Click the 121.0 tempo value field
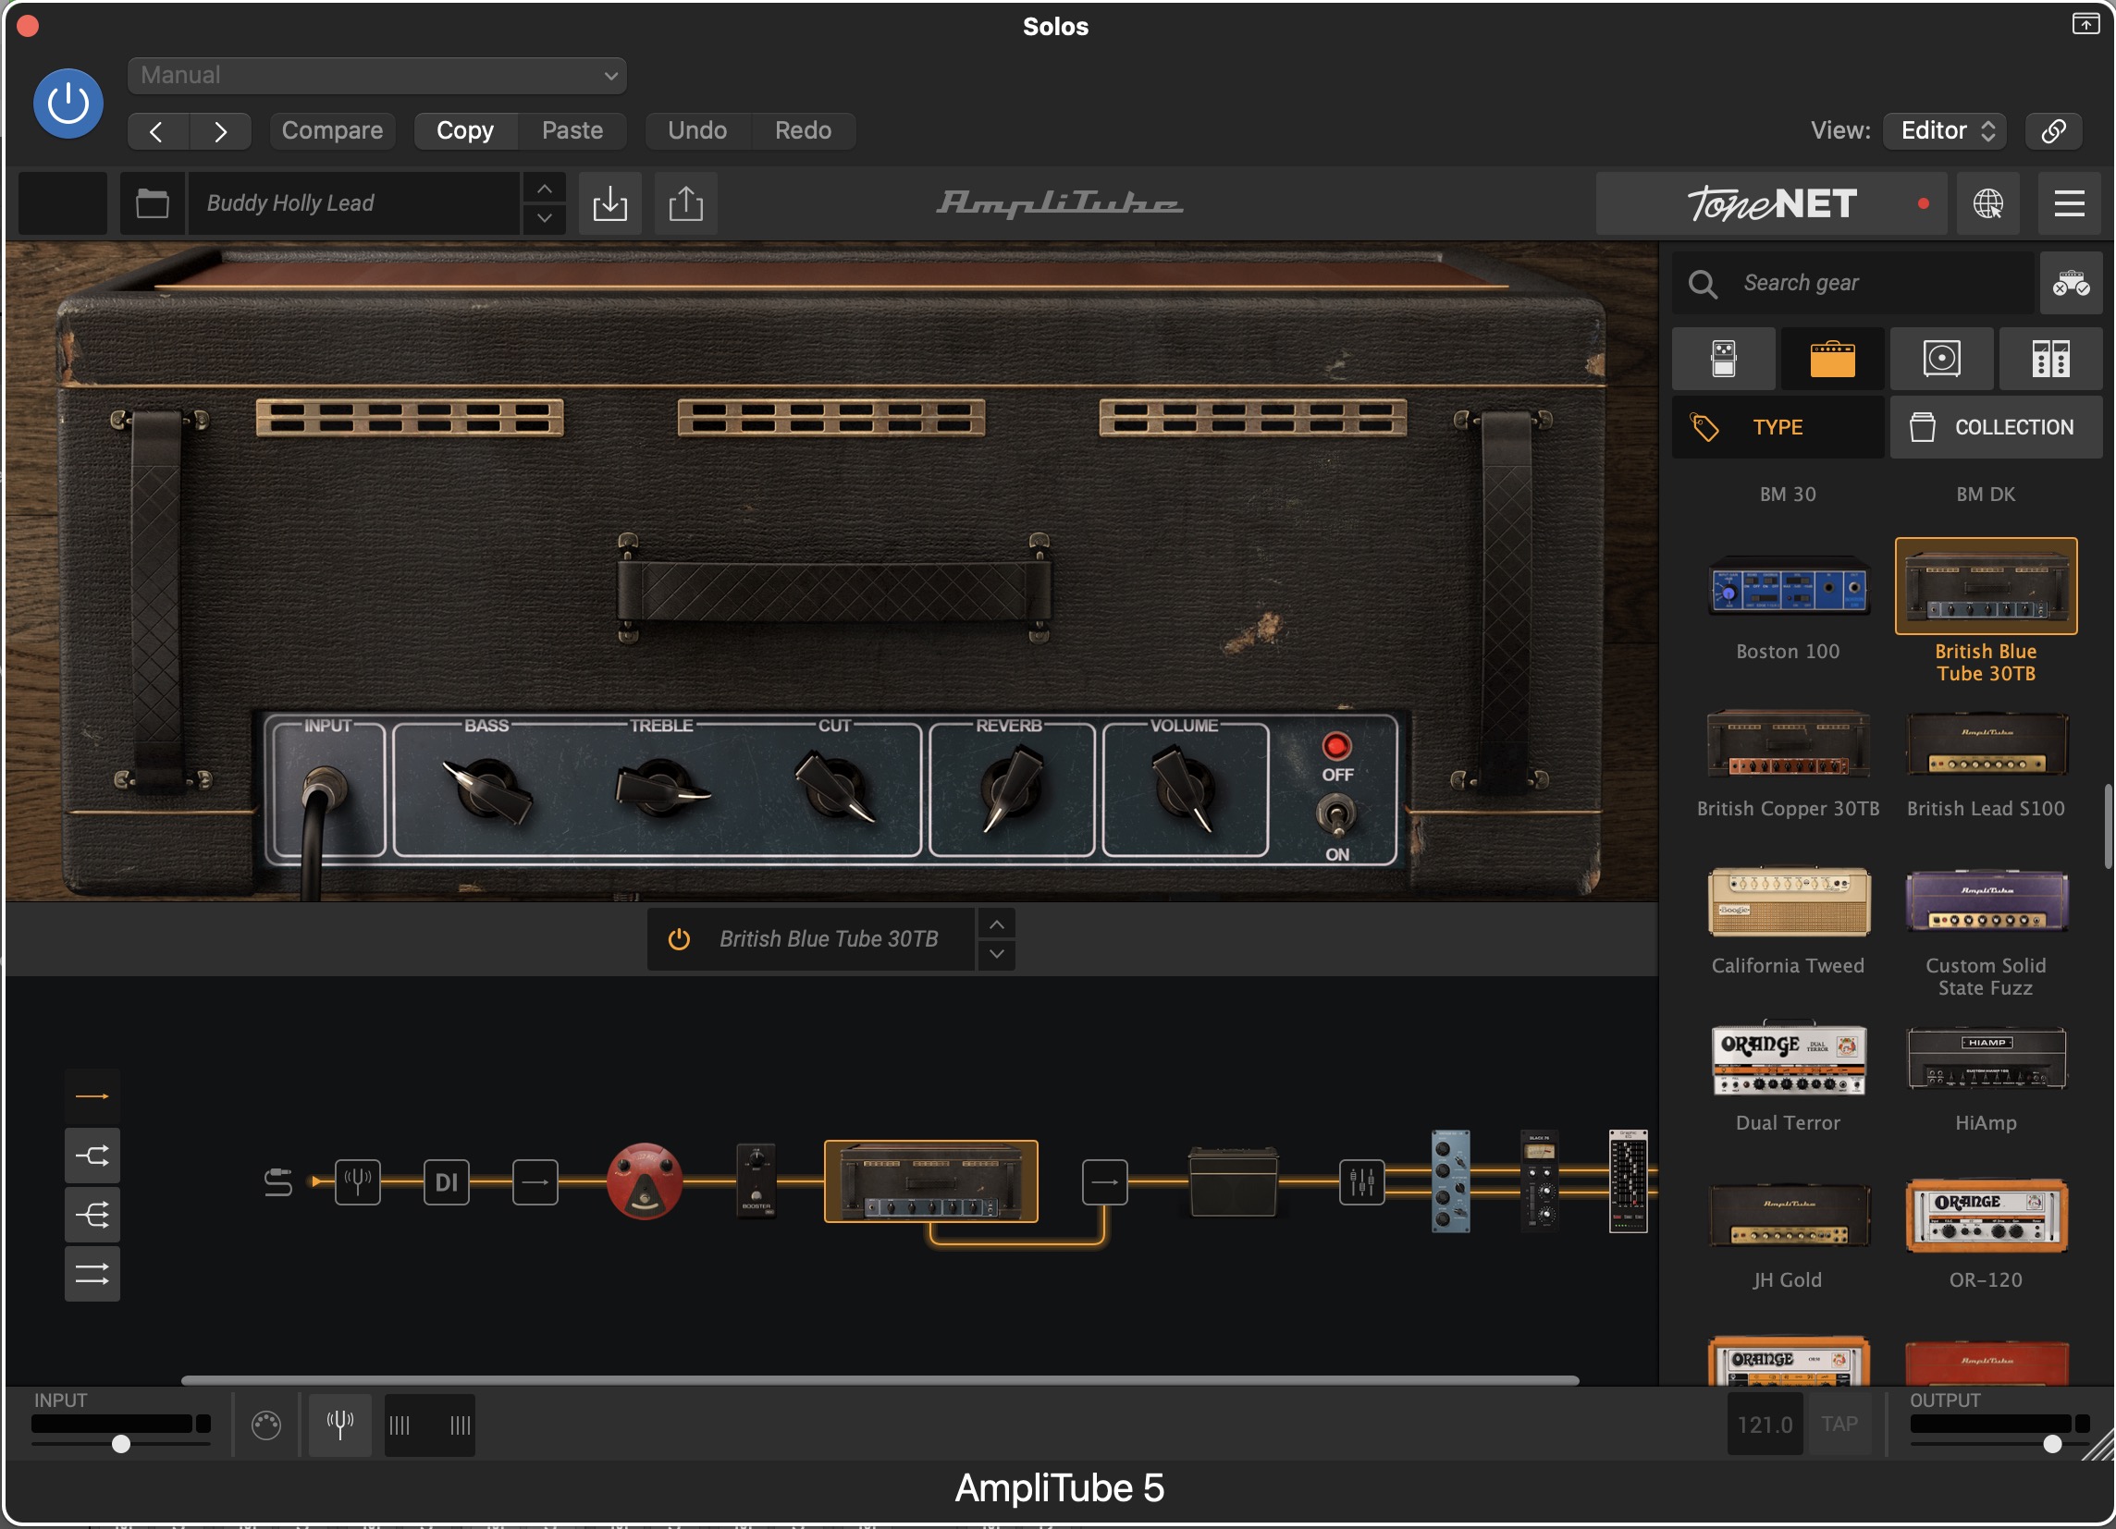 pyautogui.click(x=1765, y=1425)
